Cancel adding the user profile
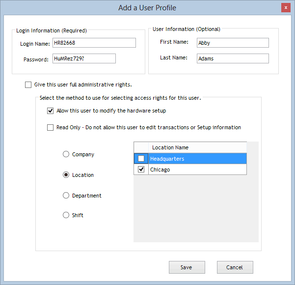 pos(235,267)
